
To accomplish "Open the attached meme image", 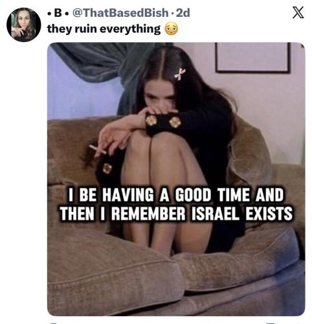I will (176, 179).
